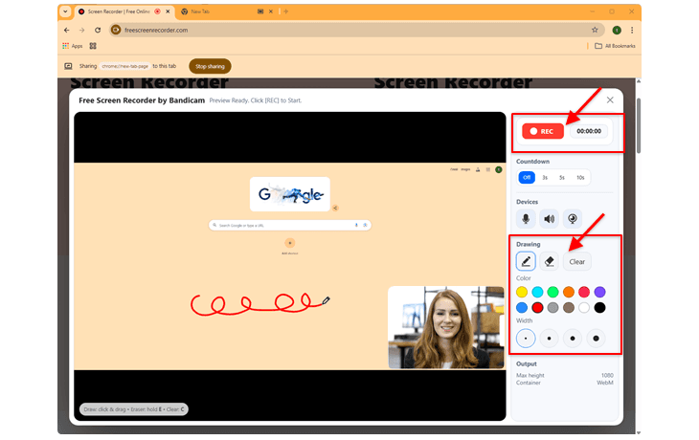Click Stop sharing button
The height and width of the screenshot is (440, 699).
pyautogui.click(x=210, y=66)
